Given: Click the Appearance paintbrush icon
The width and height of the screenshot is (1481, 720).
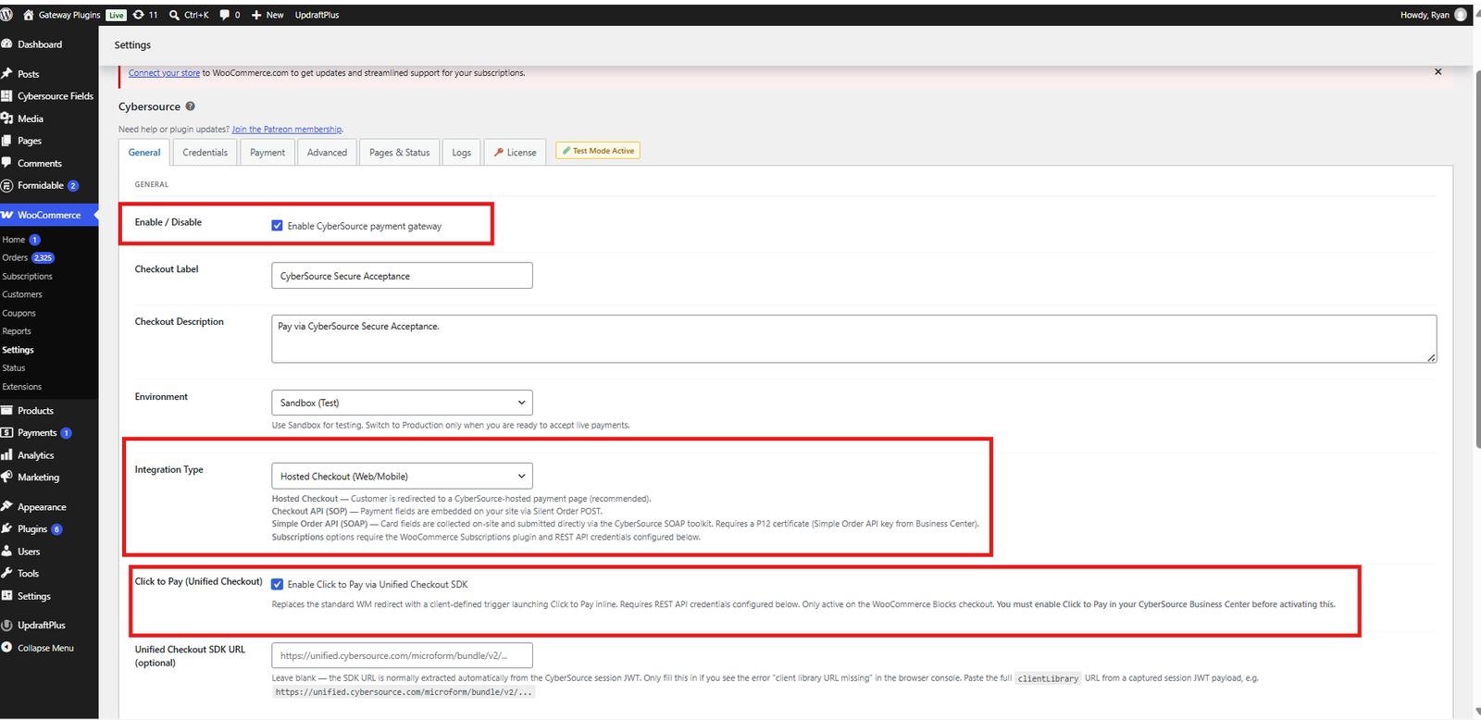Looking at the screenshot, I should click(6, 507).
